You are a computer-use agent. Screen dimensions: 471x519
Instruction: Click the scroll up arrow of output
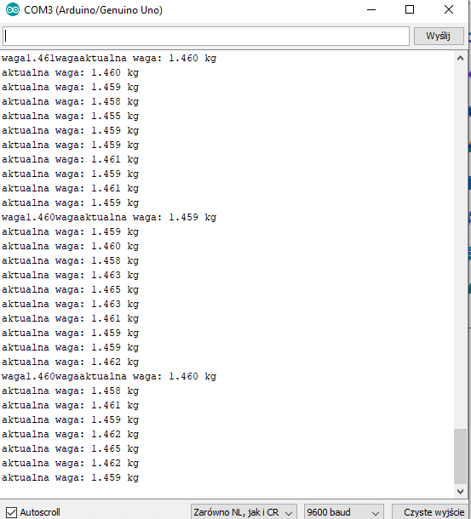click(x=460, y=59)
